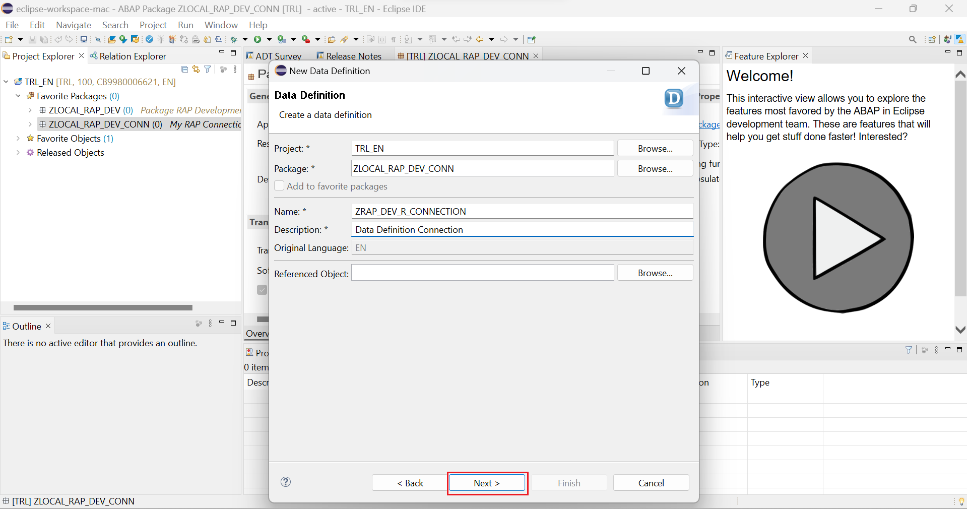The height and width of the screenshot is (509, 967).
Task: Expand the Released Objects tree node
Action: pyautogui.click(x=18, y=152)
